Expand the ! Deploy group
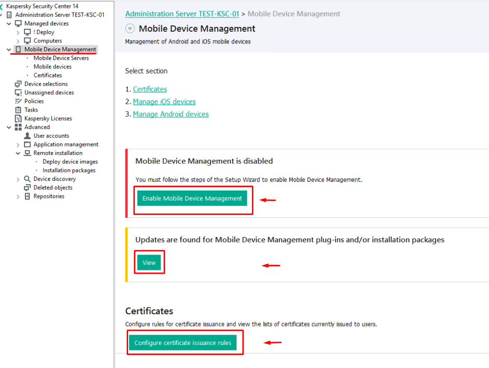 click(18, 32)
